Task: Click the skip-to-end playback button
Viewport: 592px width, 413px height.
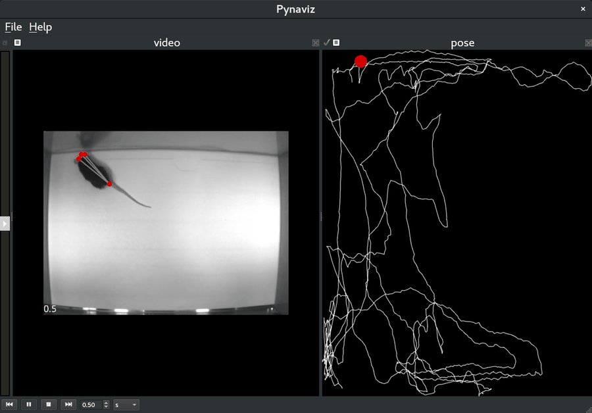Action: coord(68,404)
